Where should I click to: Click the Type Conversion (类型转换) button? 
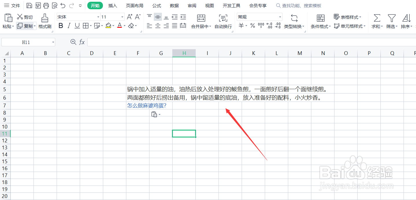(x=294, y=21)
